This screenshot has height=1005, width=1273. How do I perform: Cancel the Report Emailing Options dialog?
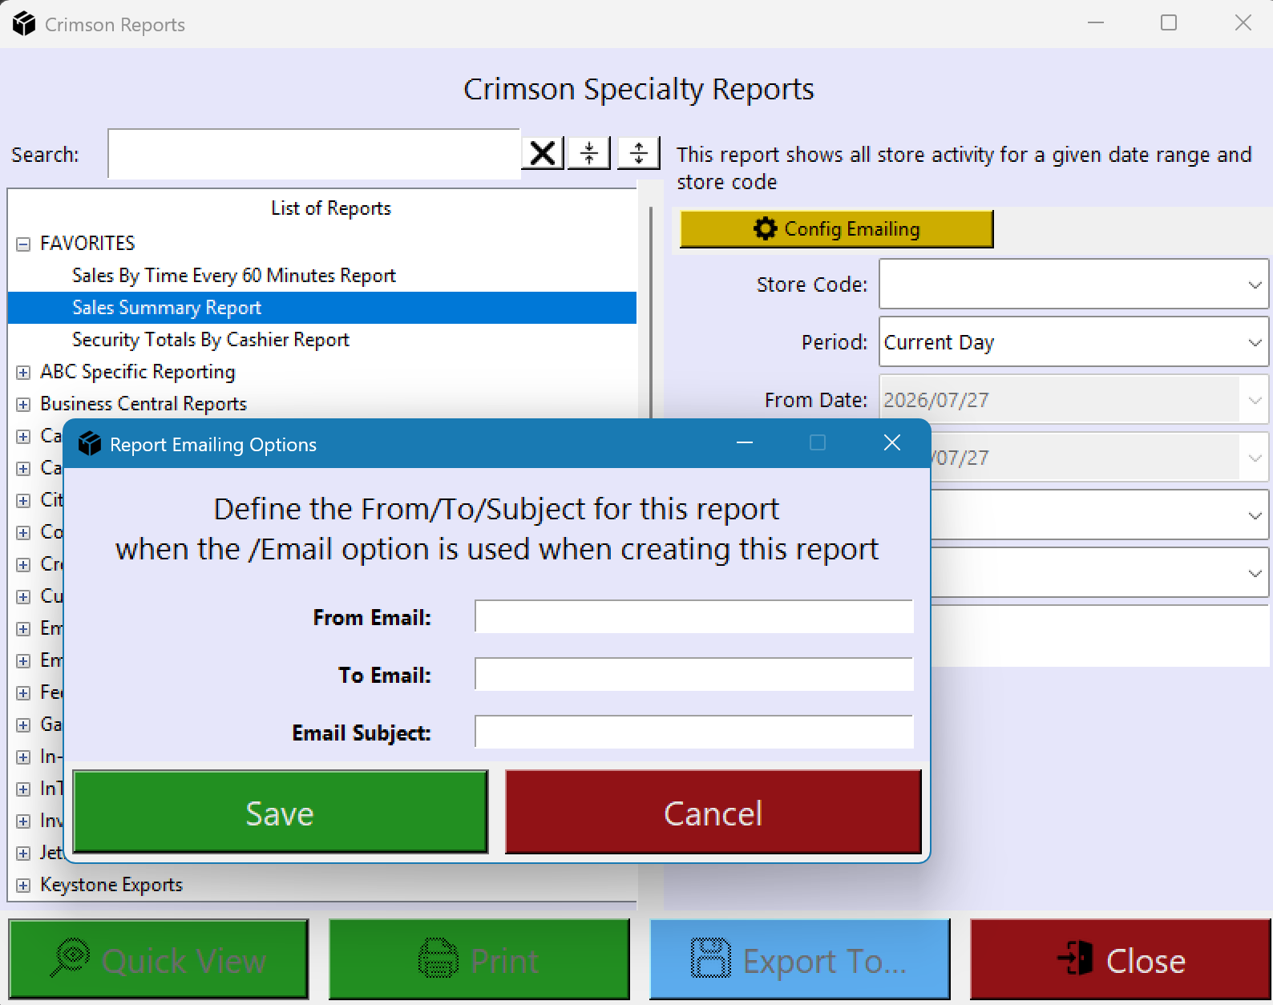tap(713, 812)
